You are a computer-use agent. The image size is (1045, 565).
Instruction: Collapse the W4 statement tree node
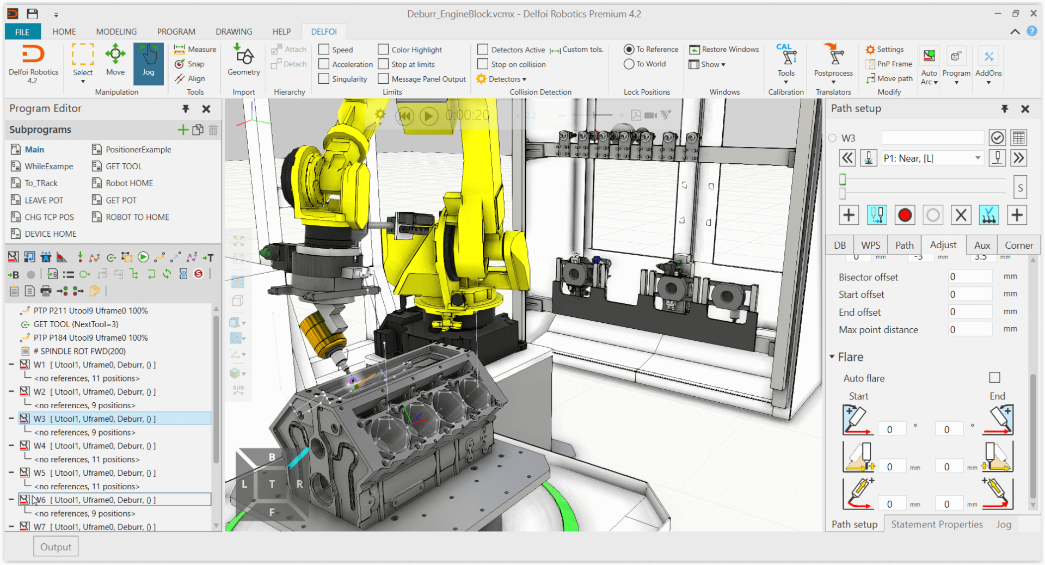click(11, 446)
